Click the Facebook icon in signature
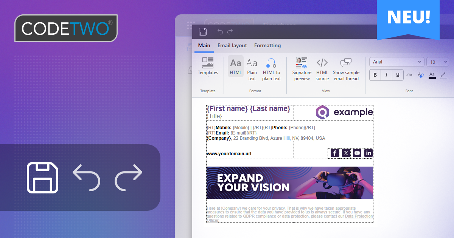The width and height of the screenshot is (454, 238). [335, 153]
